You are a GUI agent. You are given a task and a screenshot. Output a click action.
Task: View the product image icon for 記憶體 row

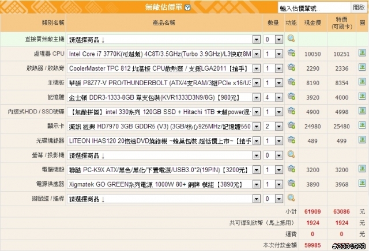click(x=362, y=96)
